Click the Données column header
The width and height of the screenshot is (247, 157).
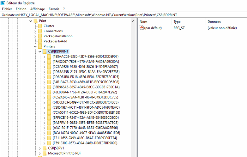tap(214, 21)
